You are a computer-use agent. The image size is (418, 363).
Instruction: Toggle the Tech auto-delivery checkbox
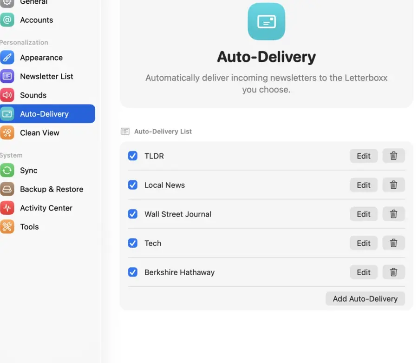(x=132, y=243)
